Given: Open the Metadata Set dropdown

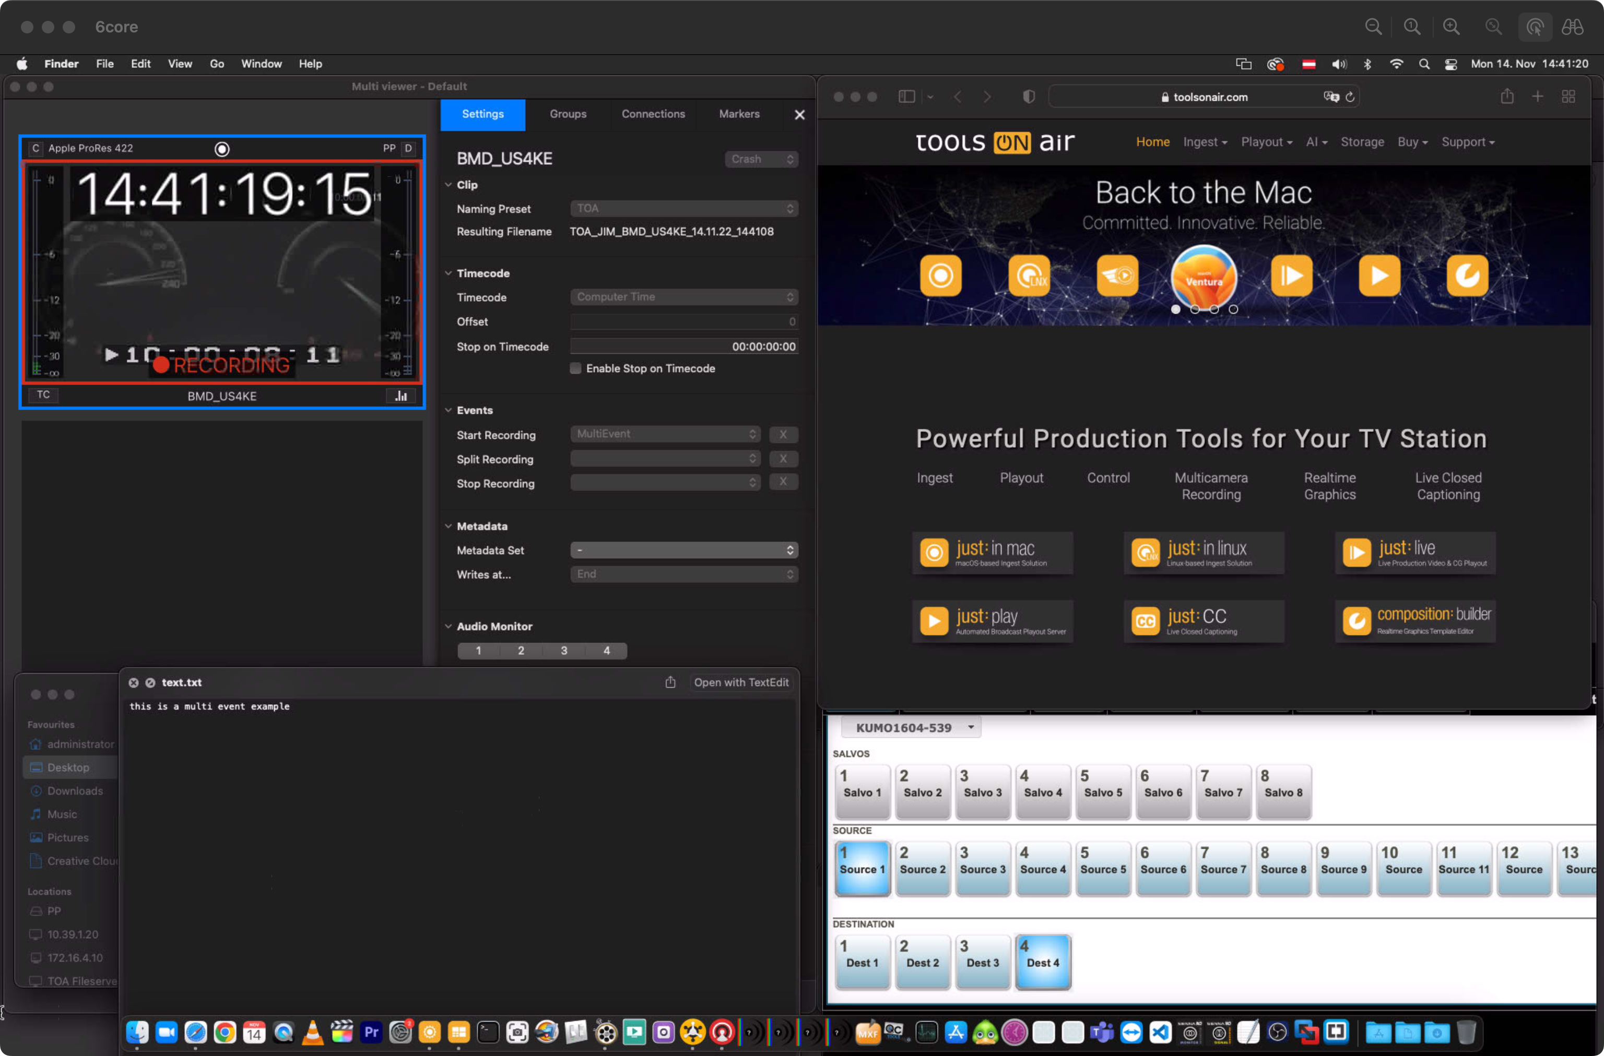Looking at the screenshot, I should tap(684, 550).
